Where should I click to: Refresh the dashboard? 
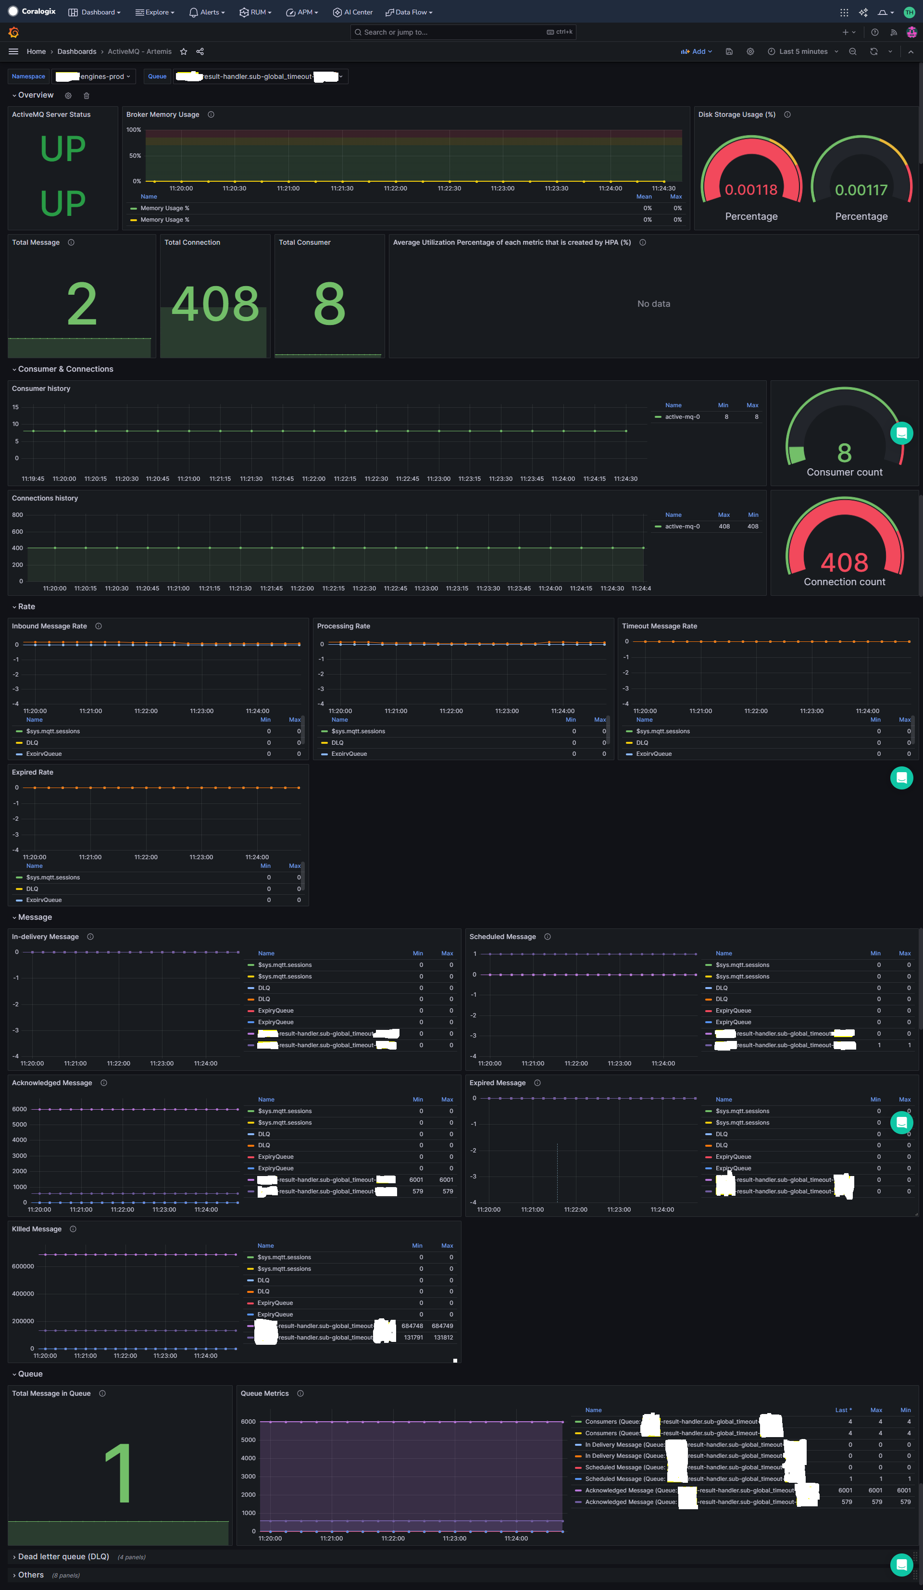[x=874, y=52]
